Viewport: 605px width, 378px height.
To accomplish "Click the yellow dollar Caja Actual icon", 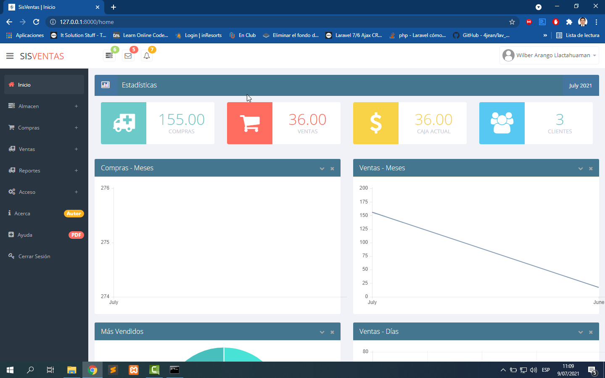I will (376, 123).
